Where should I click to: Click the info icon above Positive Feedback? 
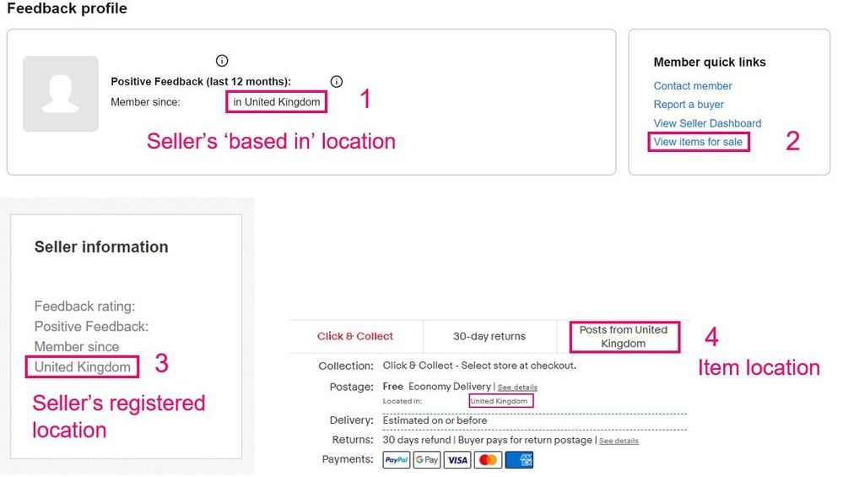tap(222, 61)
